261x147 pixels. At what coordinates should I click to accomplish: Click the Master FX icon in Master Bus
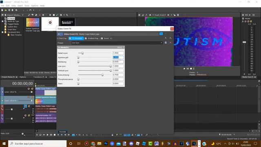pyautogui.click(x=243, y=21)
